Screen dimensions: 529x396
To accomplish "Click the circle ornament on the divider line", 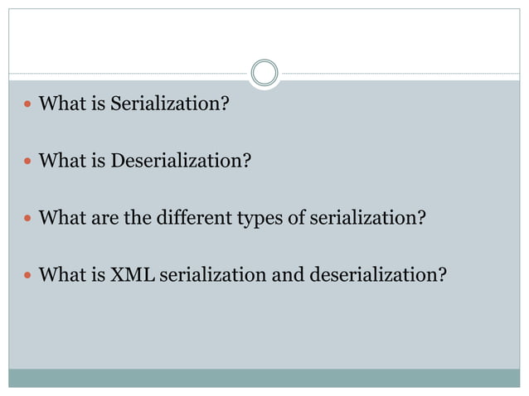I will click(x=264, y=74).
